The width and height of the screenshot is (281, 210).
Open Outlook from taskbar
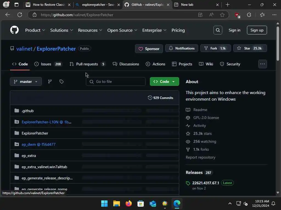153,203
